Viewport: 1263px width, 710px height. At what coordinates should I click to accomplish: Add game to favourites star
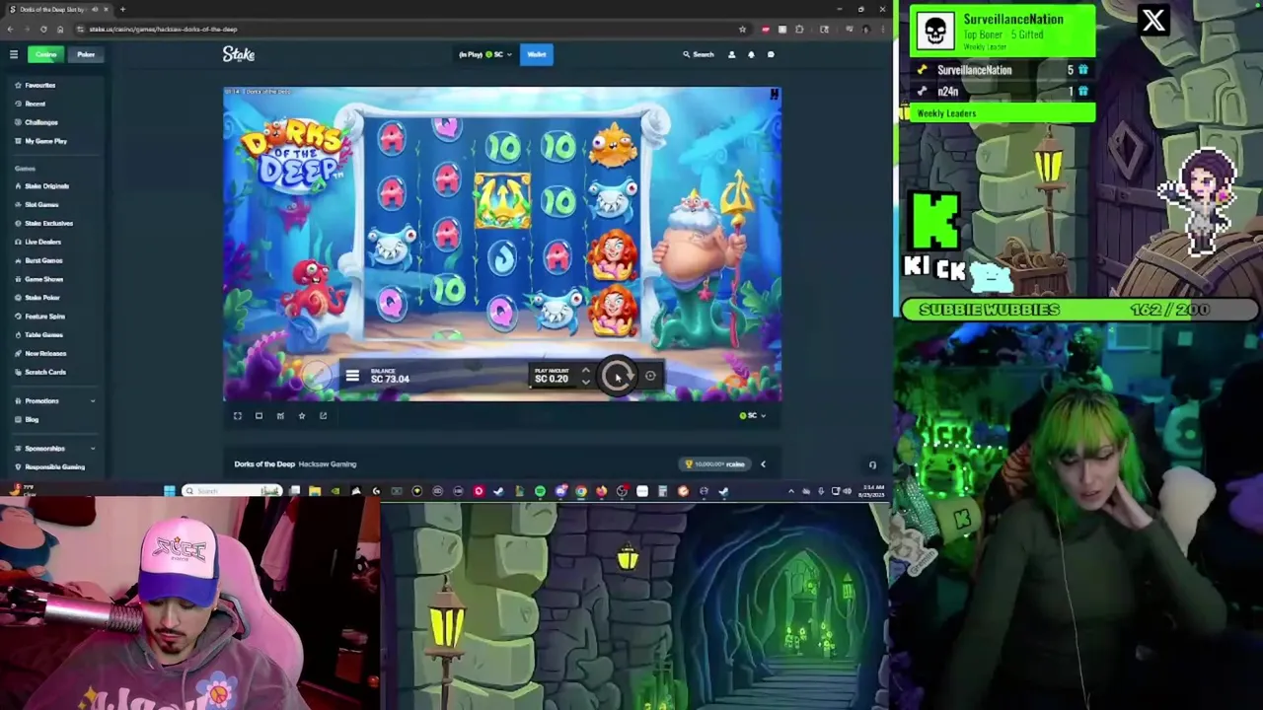[x=302, y=416]
